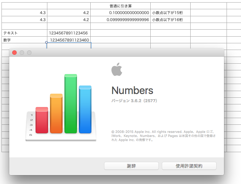Click the Numbers bar chart app icon

[61, 108]
